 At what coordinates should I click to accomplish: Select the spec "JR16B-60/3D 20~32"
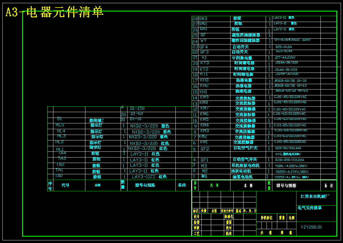290,81
